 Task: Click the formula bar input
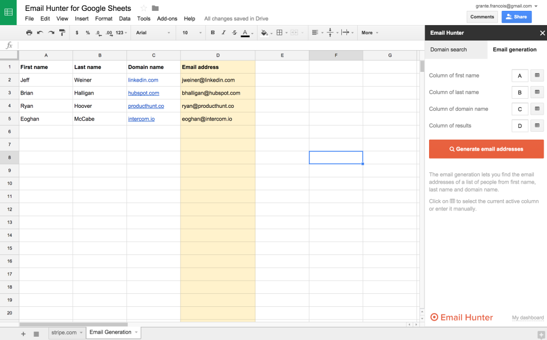(x=221, y=46)
